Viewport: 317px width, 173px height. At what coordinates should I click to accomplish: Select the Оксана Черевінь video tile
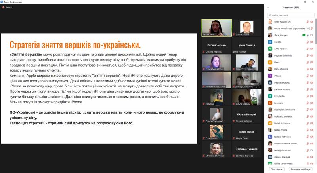coord(216,45)
